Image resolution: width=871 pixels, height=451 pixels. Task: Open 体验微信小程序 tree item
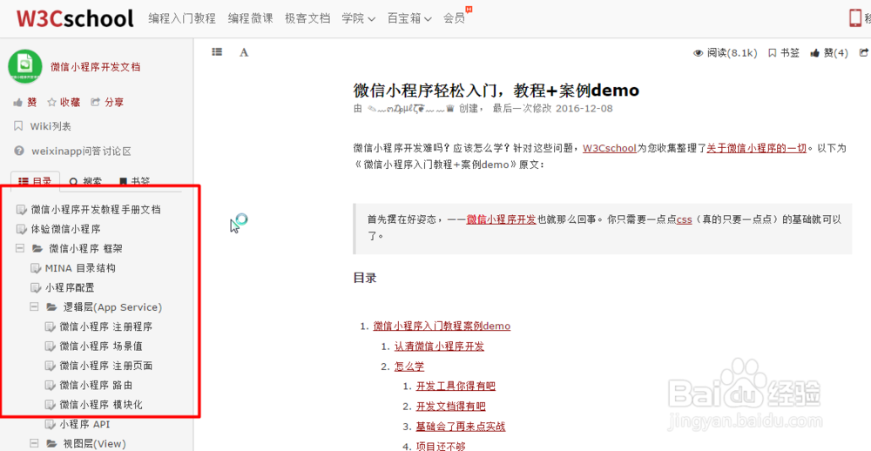tap(65, 229)
